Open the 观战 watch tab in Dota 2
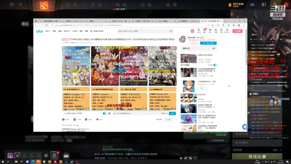The image size is (291, 164). (x=121, y=5)
